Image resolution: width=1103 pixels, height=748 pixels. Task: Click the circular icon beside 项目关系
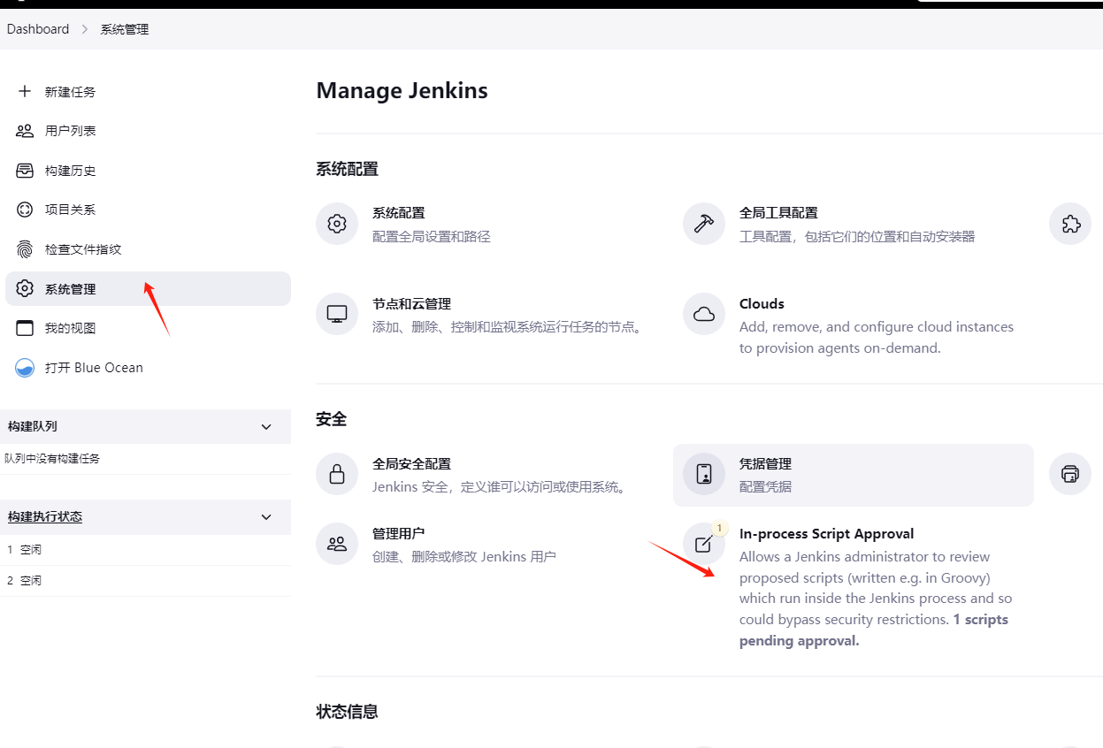click(25, 210)
